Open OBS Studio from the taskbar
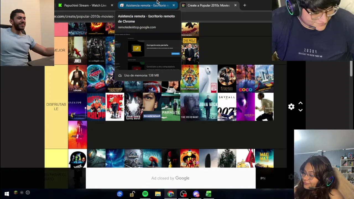The height and width of the screenshot is (199, 354). pyautogui.click(x=183, y=194)
